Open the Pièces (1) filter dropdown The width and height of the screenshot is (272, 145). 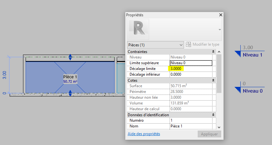tap(155, 44)
